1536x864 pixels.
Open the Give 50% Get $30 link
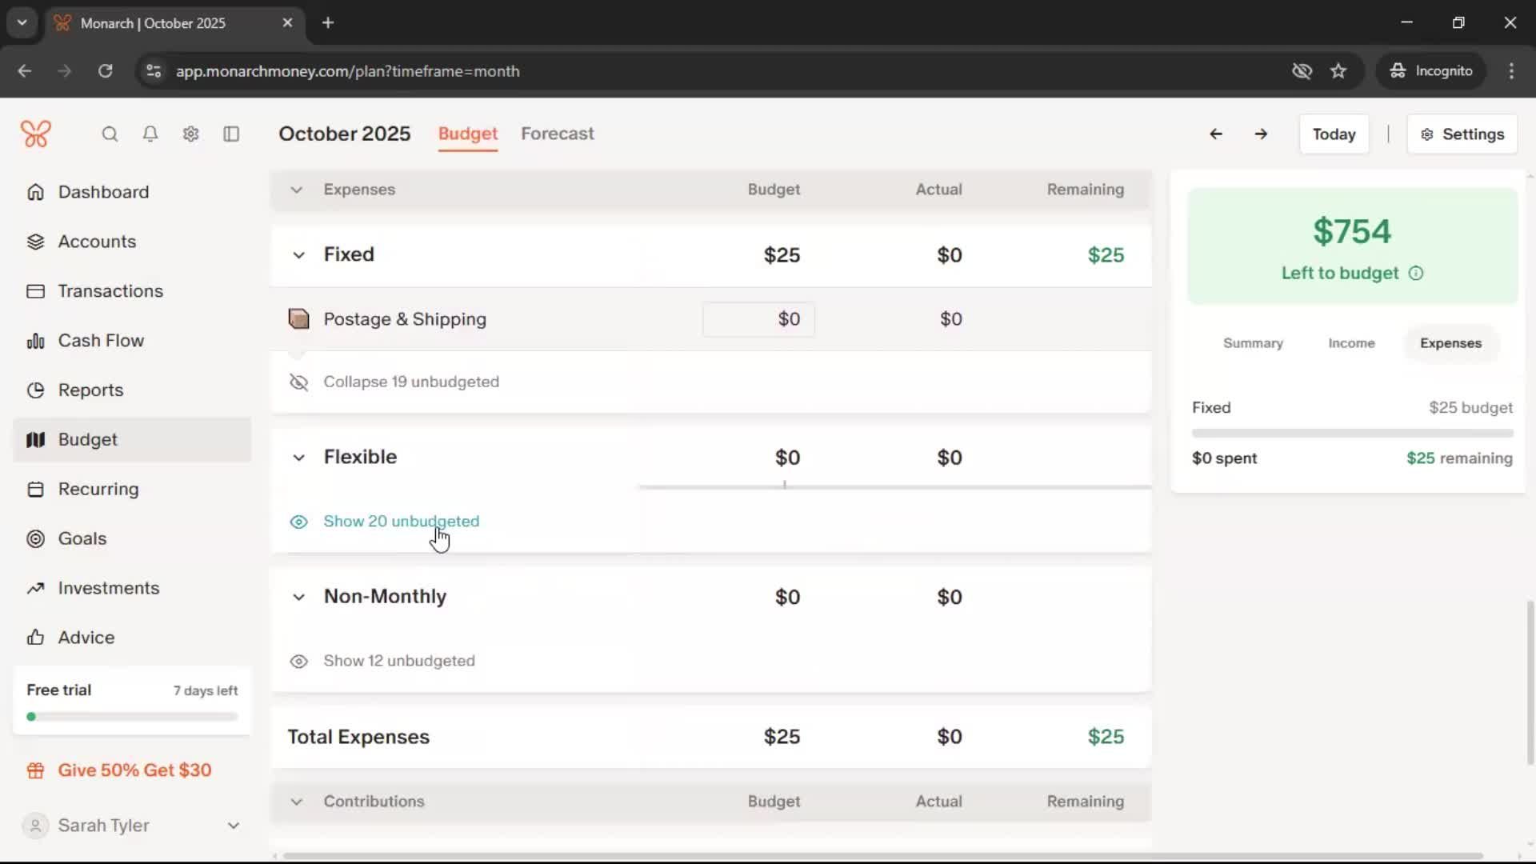coord(134,770)
